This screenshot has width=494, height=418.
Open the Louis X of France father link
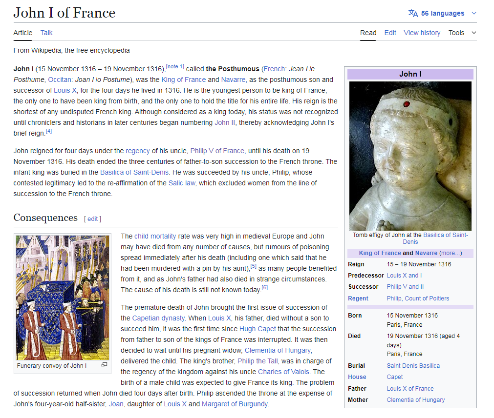(x=410, y=388)
